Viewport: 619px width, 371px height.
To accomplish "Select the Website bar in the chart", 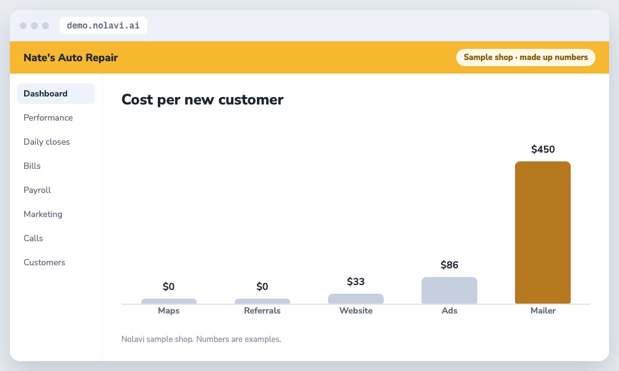I will click(x=356, y=299).
